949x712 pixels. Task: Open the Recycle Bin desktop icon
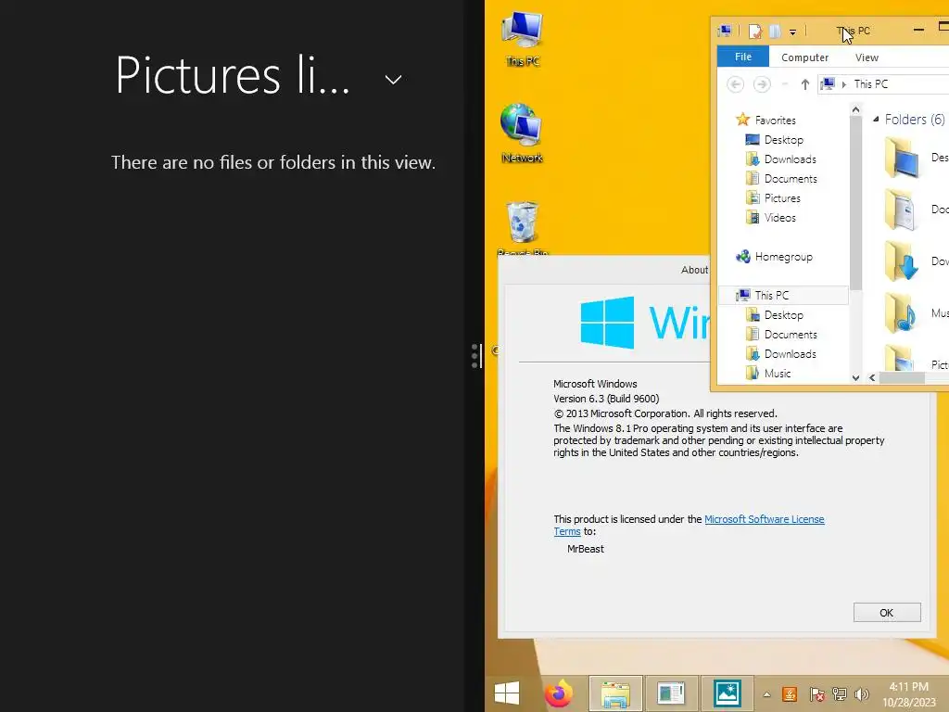pos(523,228)
